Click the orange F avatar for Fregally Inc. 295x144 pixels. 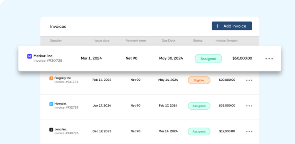pos(51,78)
